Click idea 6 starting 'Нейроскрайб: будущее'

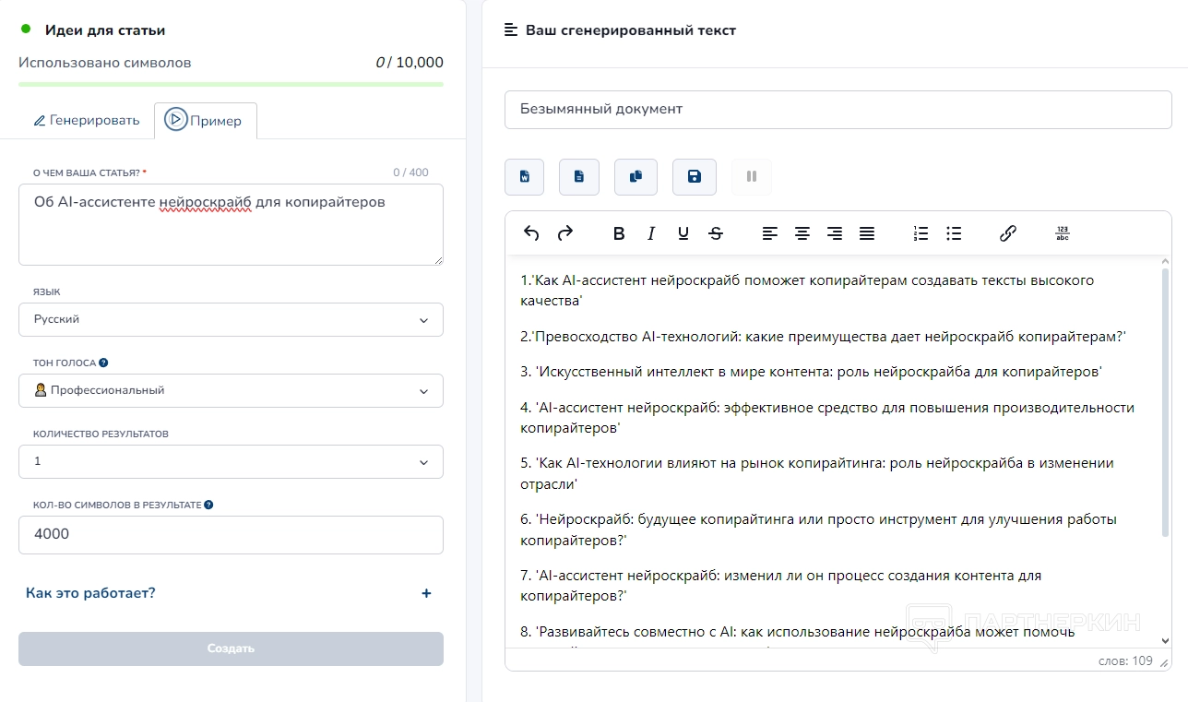coord(818,529)
